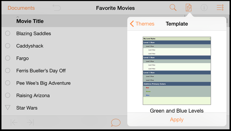Open the outline view menu icon
Viewport: 231px width, 131px height.
pos(220,8)
